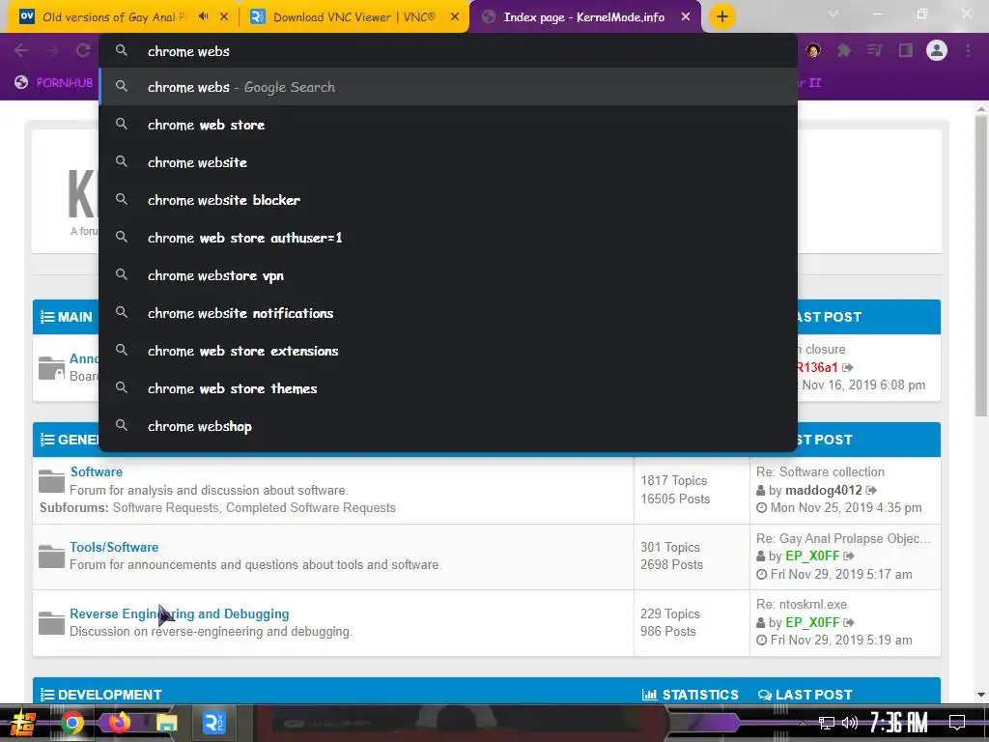
Task: Reload page with refresh icon
Action: (83, 50)
